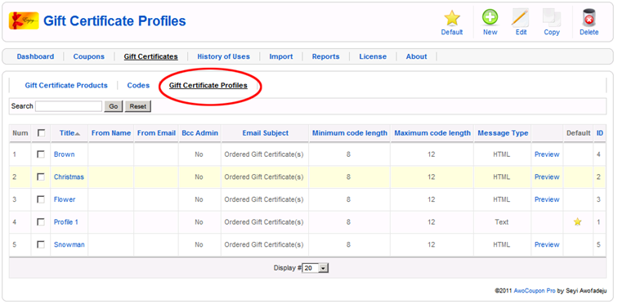The width and height of the screenshot is (618, 304).
Task: Check the Brown row checkbox
Action: click(41, 154)
